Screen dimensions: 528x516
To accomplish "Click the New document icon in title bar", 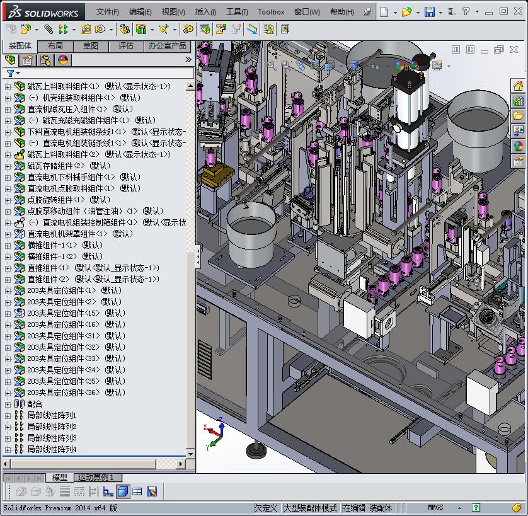I will (x=384, y=12).
